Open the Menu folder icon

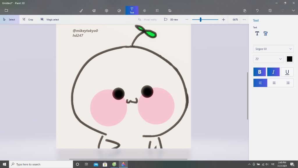tap(6, 10)
